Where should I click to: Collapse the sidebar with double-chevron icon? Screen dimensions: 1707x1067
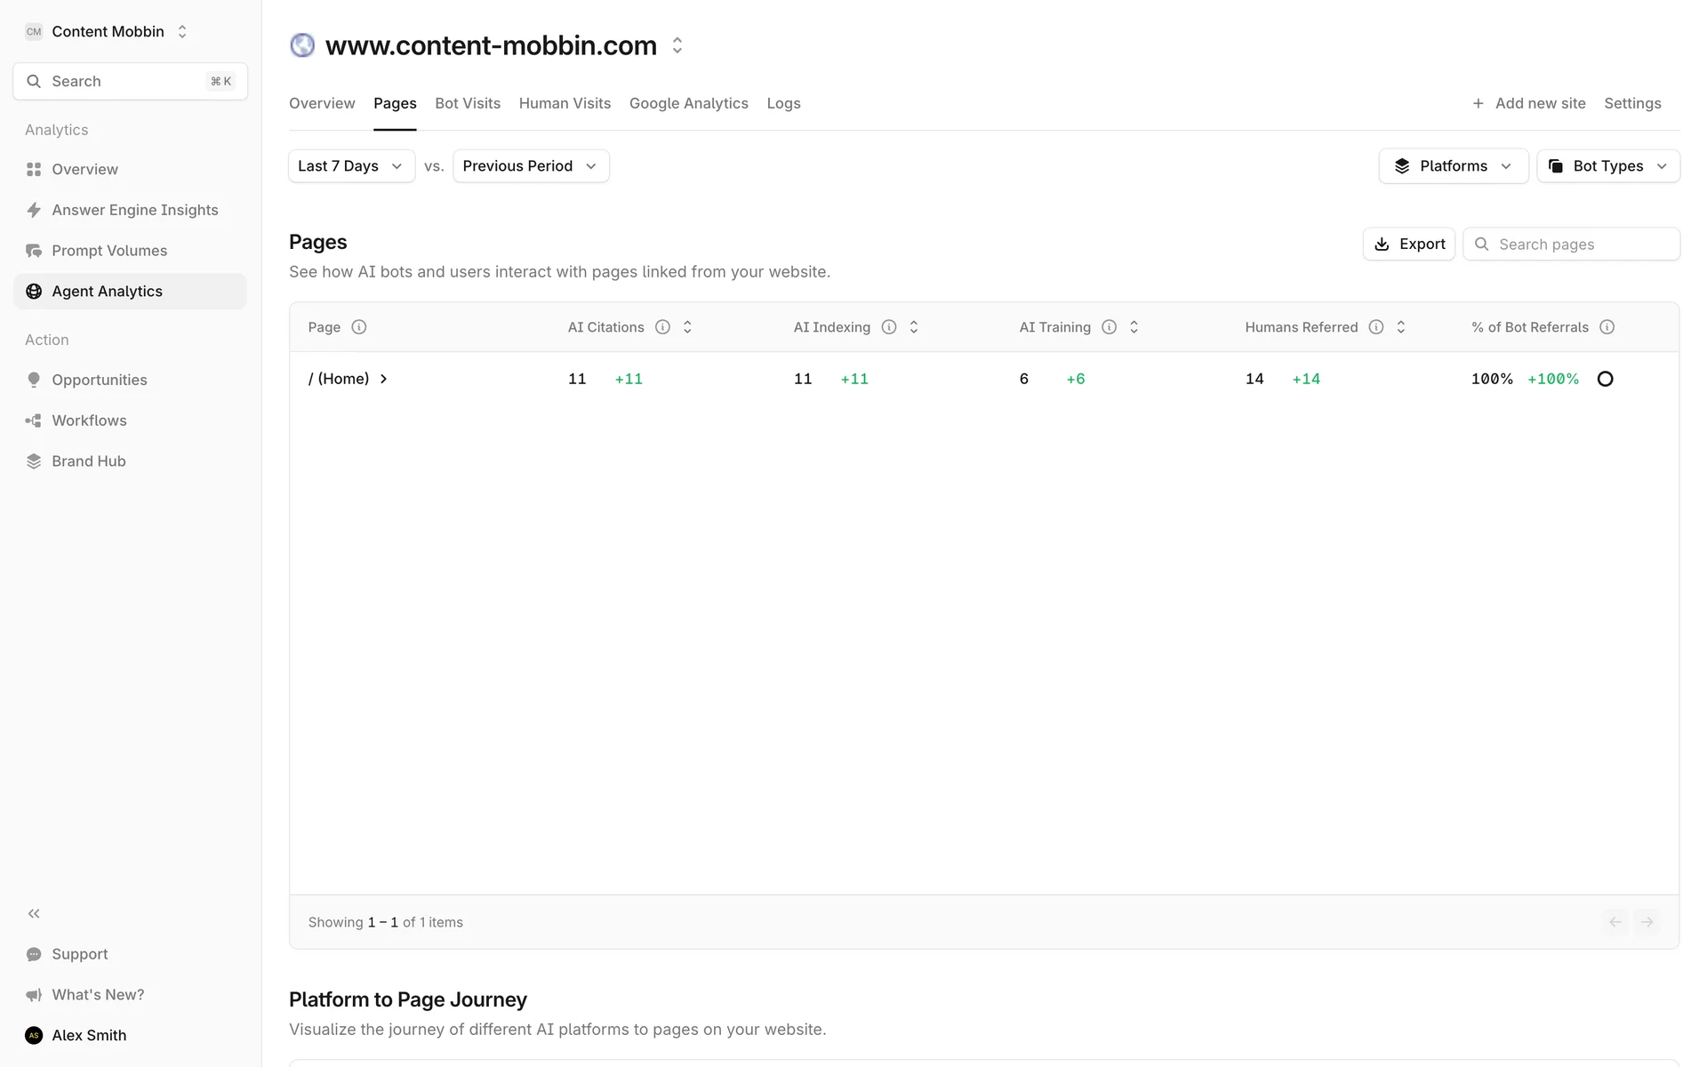(x=34, y=913)
